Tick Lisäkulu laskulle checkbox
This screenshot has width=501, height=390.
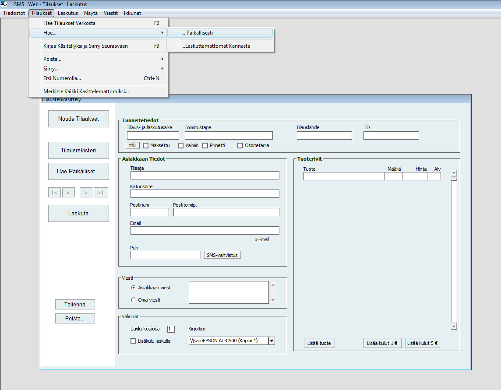[134, 341]
